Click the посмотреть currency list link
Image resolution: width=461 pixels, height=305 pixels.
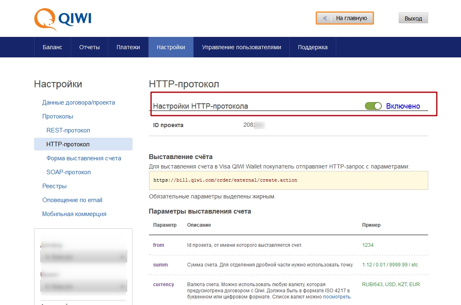pos(337,297)
